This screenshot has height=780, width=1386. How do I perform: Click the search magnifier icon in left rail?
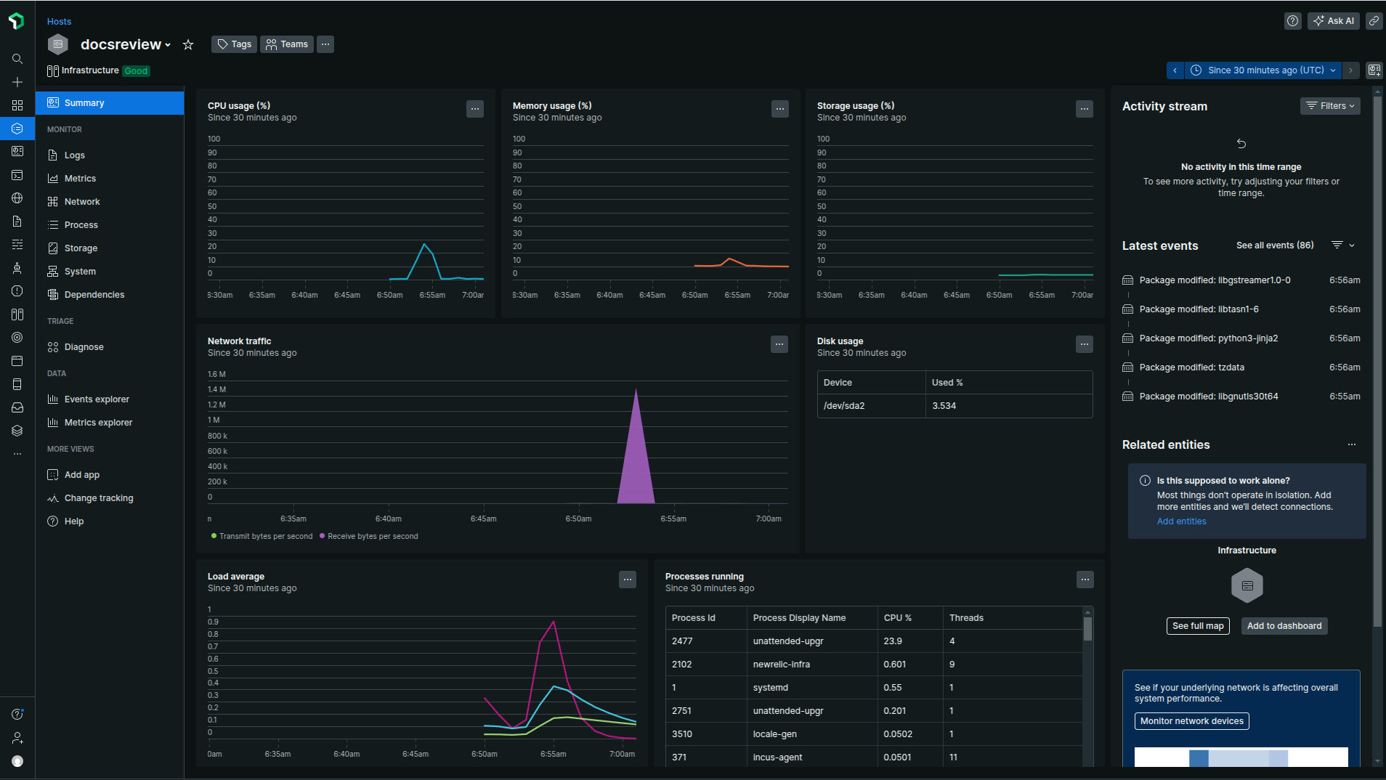[x=17, y=59]
